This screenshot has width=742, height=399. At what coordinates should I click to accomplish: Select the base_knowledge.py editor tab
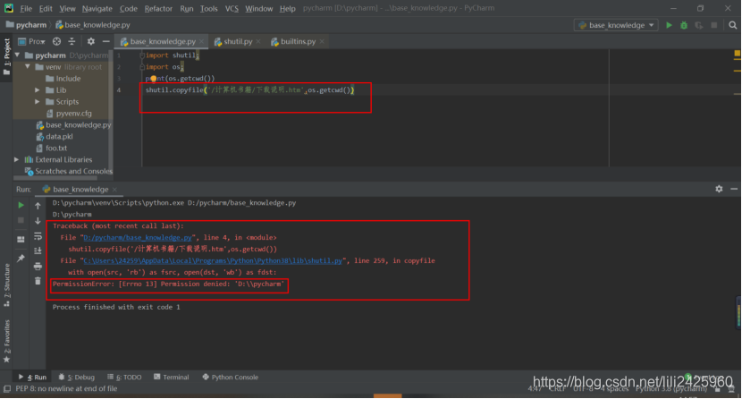(x=163, y=42)
